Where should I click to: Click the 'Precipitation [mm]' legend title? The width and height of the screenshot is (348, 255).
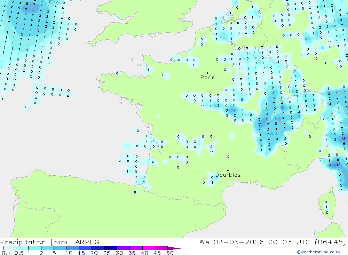point(35,242)
